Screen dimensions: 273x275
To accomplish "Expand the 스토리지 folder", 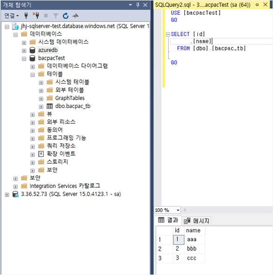I will (32, 163).
